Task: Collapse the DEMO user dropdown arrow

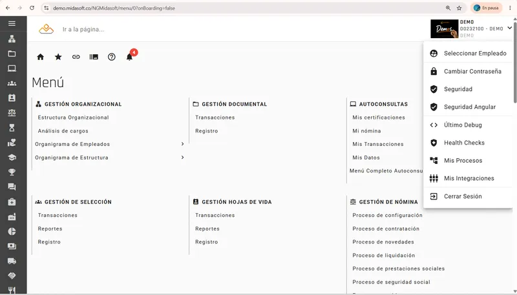Action: pos(510,28)
